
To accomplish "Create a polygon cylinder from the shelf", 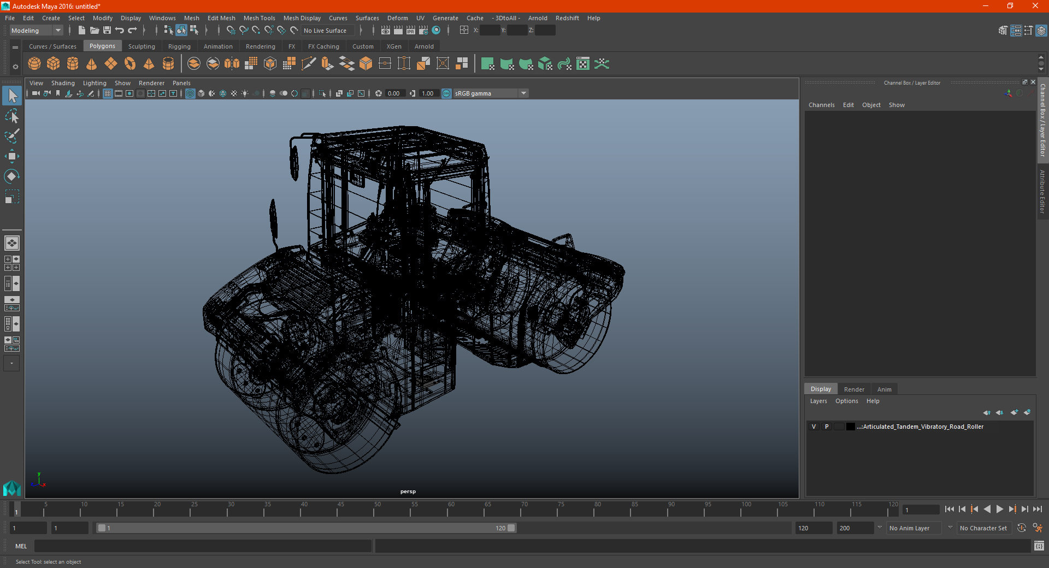I will [73, 64].
